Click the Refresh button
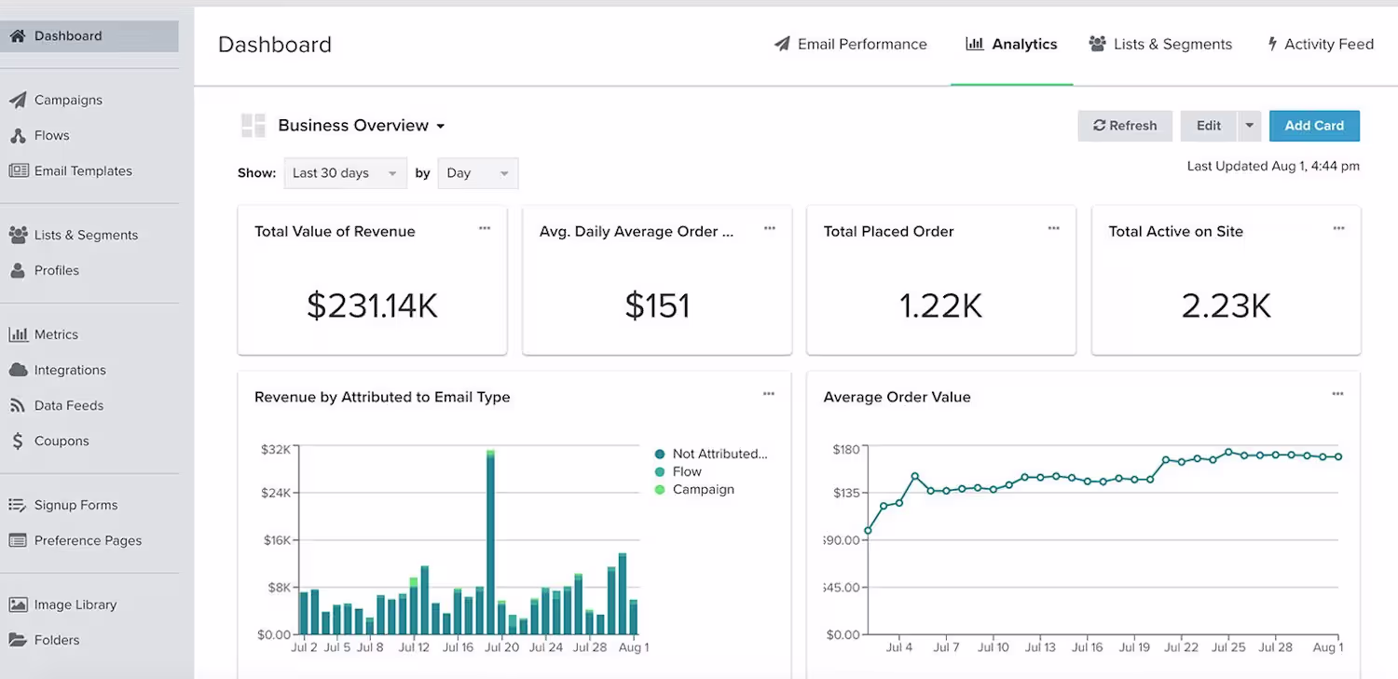Screen dimensions: 1398x679 click(x=1125, y=126)
